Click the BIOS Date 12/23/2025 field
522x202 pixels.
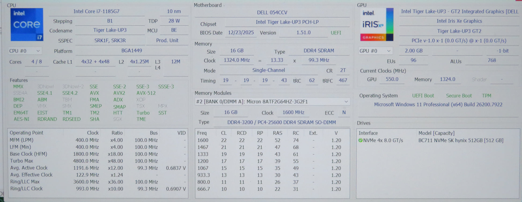[241, 33]
